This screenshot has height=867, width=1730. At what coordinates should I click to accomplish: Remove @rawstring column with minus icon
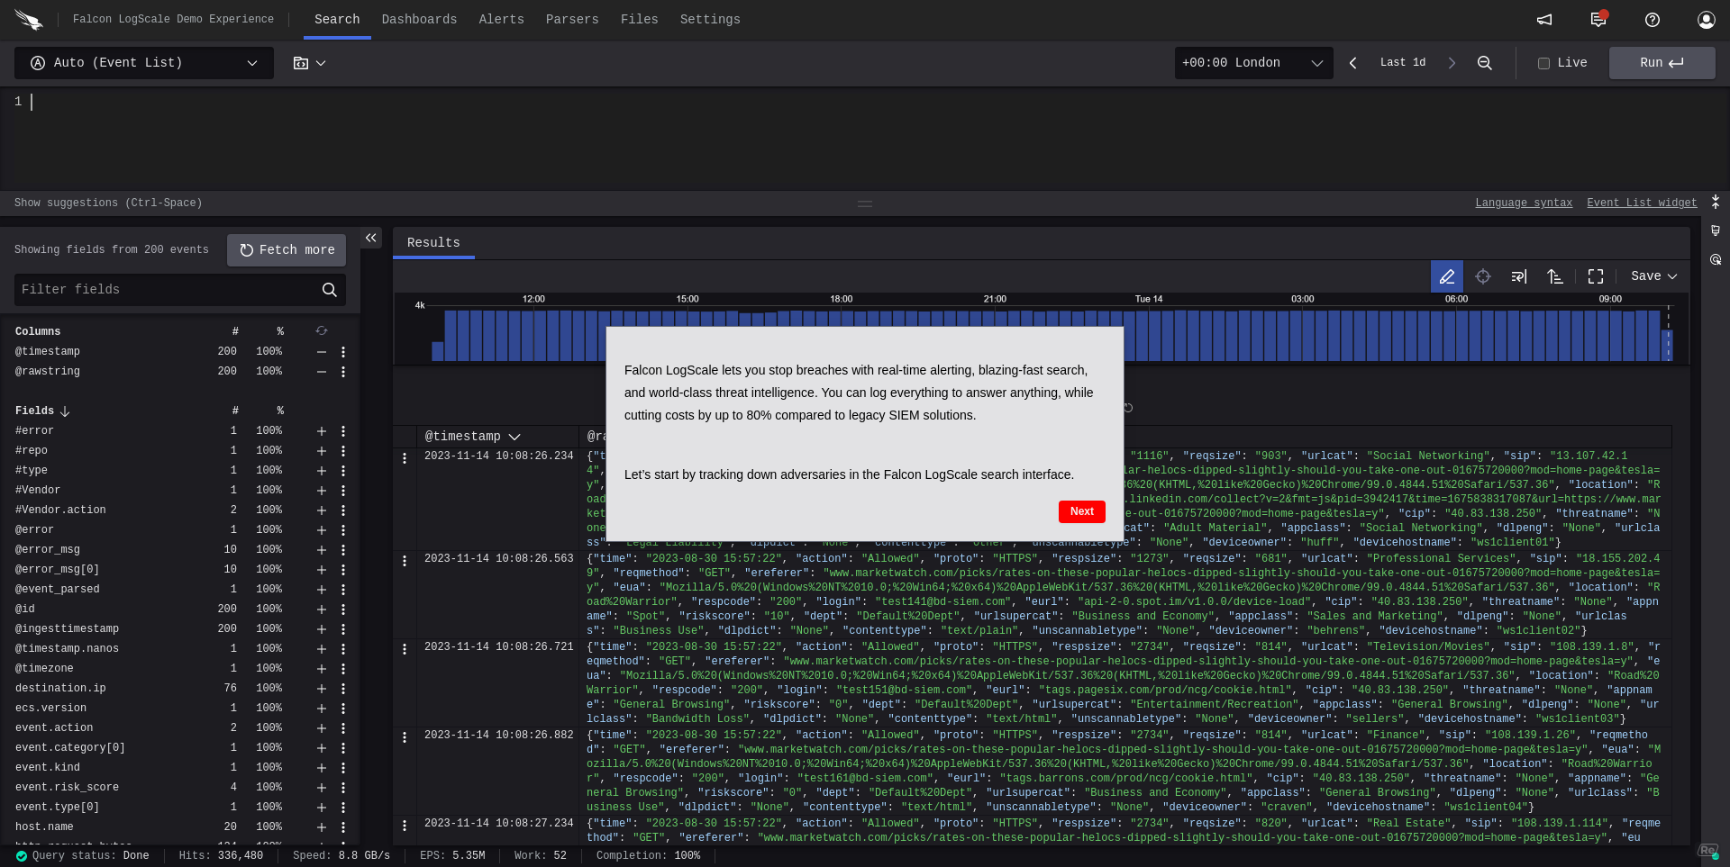tap(322, 372)
